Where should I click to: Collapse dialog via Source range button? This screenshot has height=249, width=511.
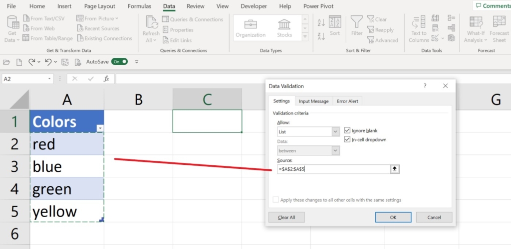[395, 169]
